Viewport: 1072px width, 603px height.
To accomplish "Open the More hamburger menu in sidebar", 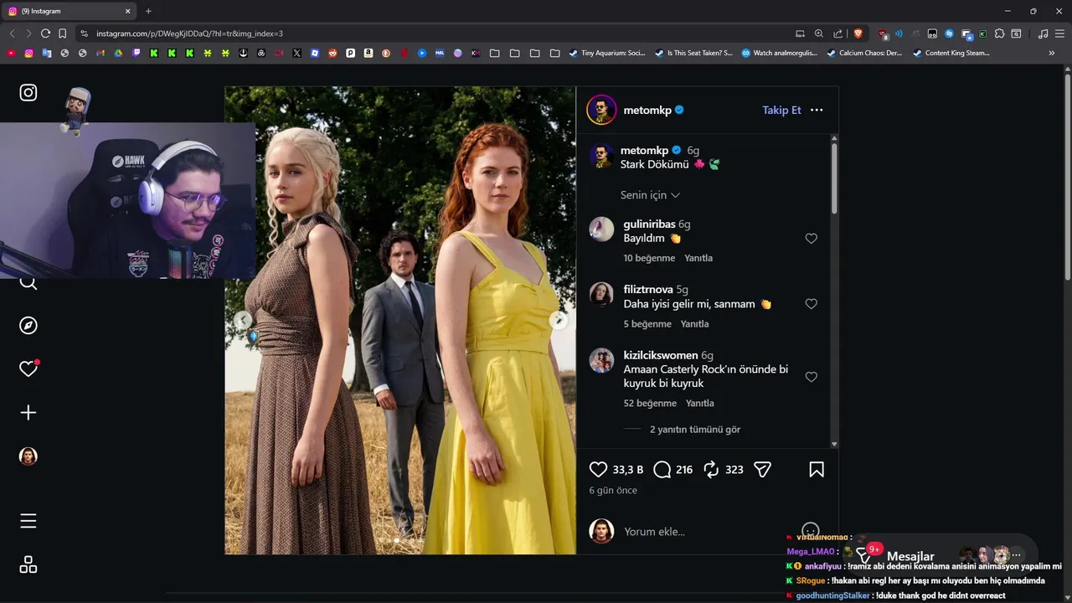I will (x=28, y=521).
